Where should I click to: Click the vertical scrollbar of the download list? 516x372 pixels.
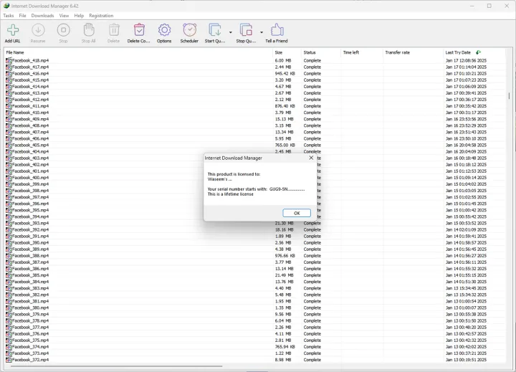pyautogui.click(x=510, y=215)
